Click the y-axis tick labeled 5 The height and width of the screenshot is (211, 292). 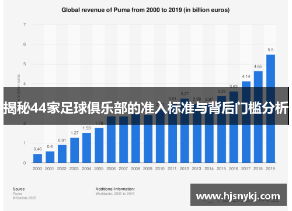[x=25, y=64]
